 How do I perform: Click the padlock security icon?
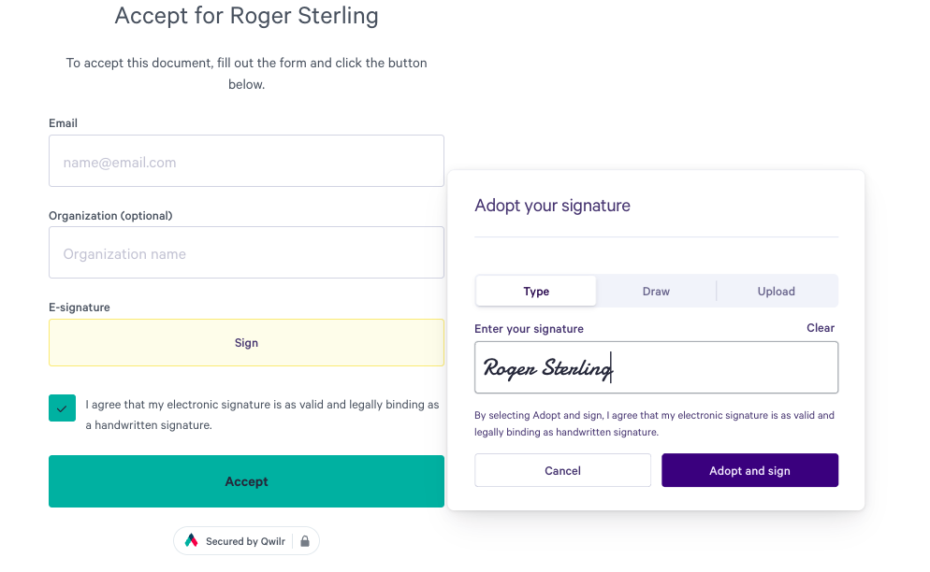tap(305, 541)
